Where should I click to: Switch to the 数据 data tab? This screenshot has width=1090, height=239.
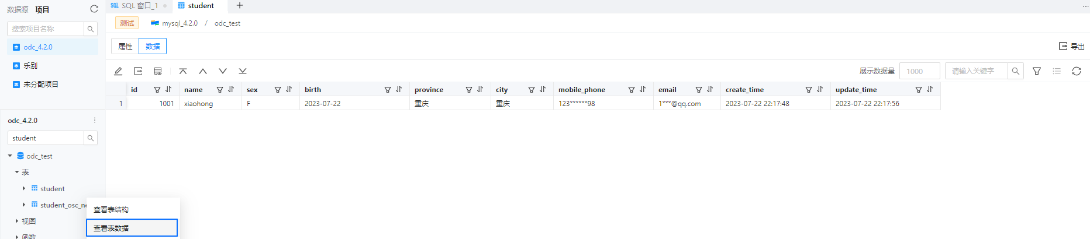click(153, 46)
